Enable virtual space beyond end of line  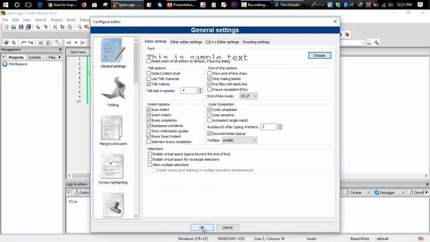150,154
